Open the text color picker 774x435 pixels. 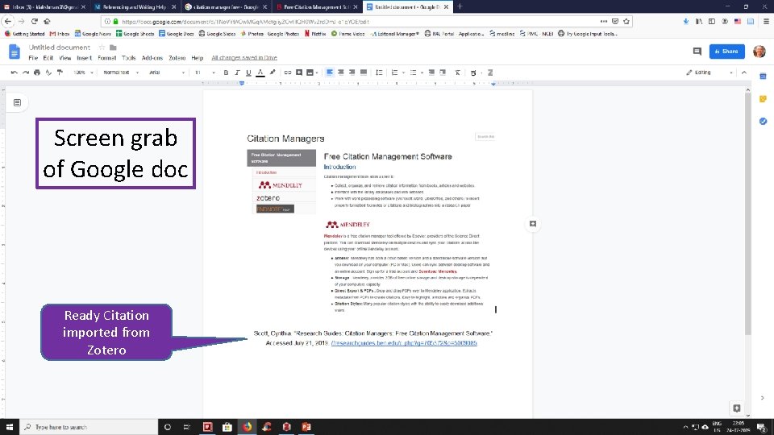(x=260, y=72)
